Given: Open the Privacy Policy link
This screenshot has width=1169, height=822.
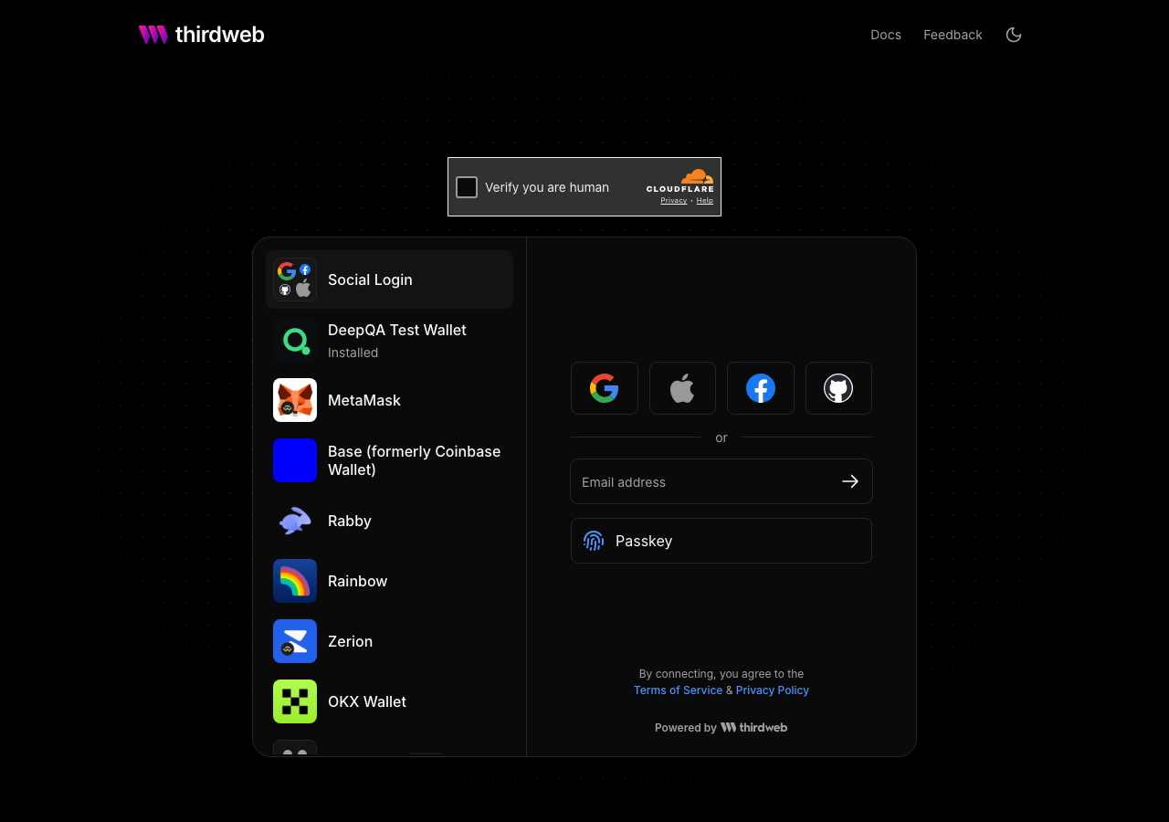Looking at the screenshot, I should (x=773, y=690).
